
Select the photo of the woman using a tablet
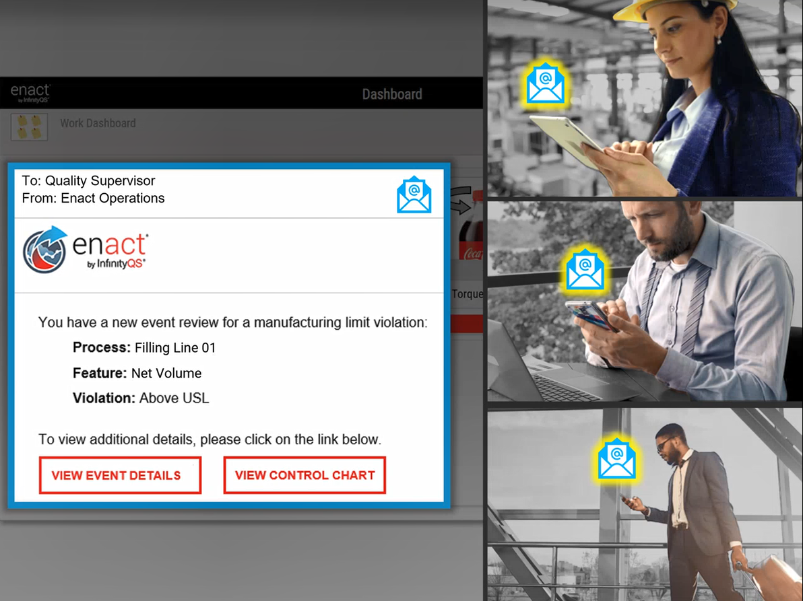pos(645,98)
